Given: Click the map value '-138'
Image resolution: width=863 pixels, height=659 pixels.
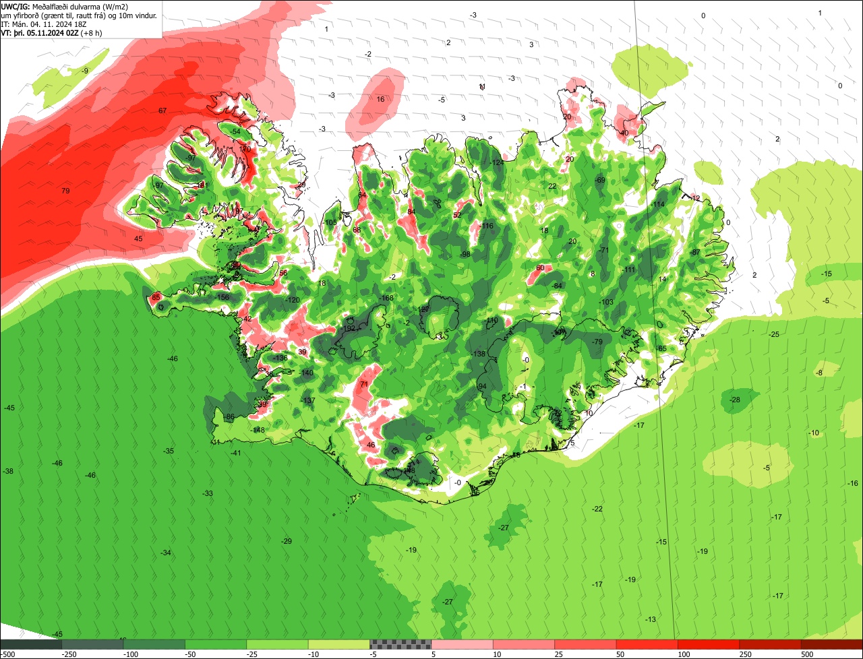Looking at the screenshot, I should coord(479,354).
